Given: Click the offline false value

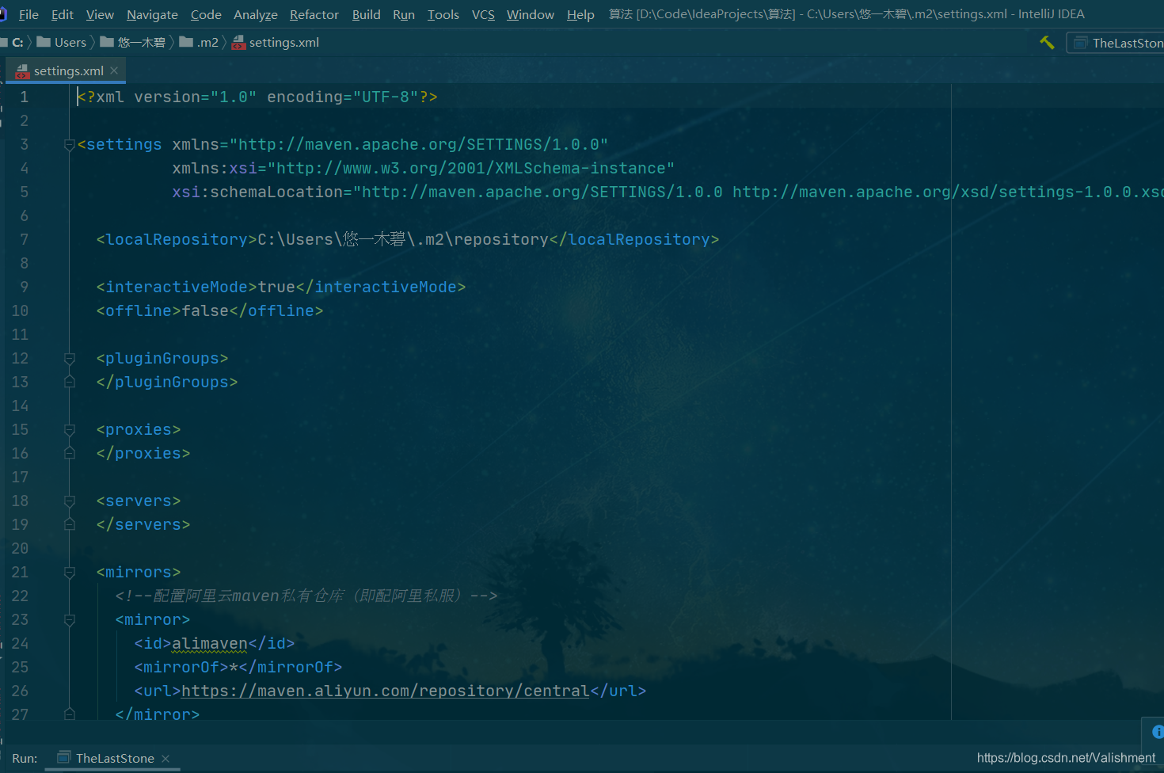Looking at the screenshot, I should point(205,310).
